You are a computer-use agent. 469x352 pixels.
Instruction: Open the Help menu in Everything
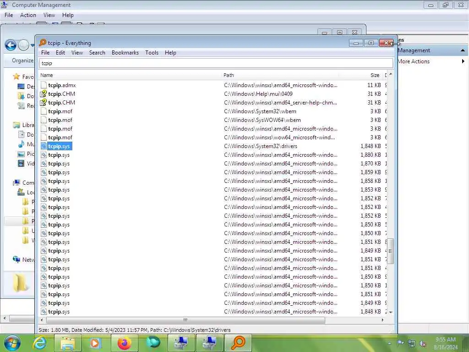pyautogui.click(x=170, y=53)
